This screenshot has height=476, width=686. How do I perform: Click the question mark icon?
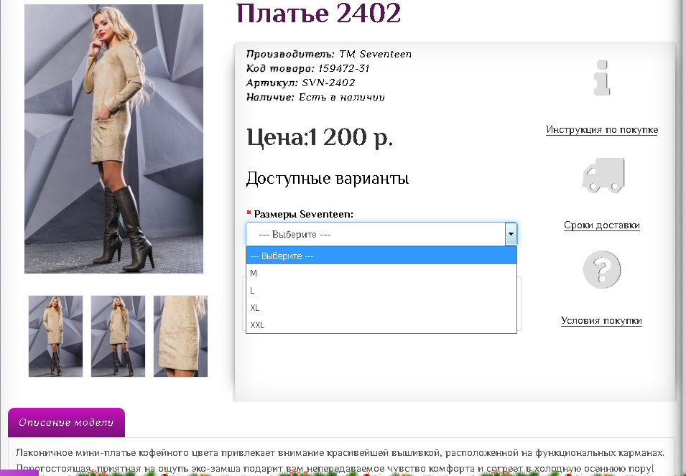coord(602,269)
